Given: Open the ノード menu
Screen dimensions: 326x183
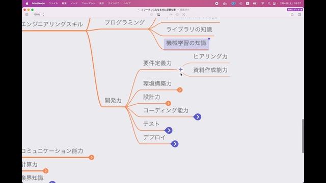Looking at the screenshot, I should 74,4.
